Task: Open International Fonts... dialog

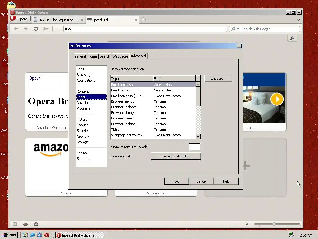Action: tap(176, 156)
